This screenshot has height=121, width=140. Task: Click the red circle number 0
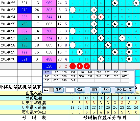(x=73, y=66)
